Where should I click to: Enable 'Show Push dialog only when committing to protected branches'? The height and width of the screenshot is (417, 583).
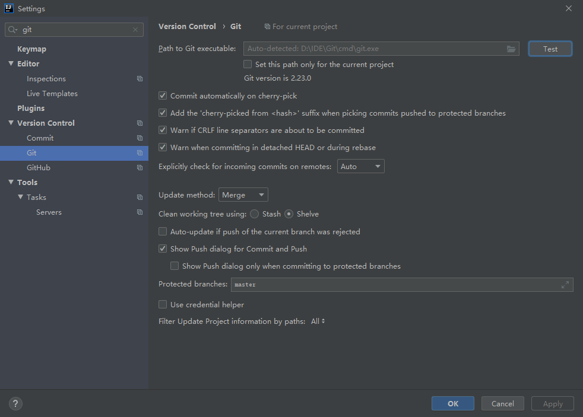click(175, 266)
